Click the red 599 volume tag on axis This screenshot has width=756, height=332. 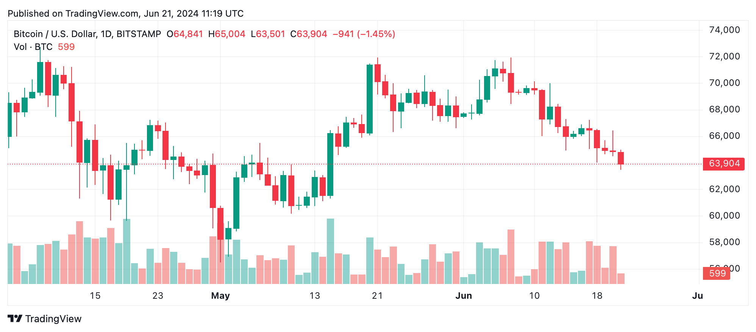click(x=717, y=273)
